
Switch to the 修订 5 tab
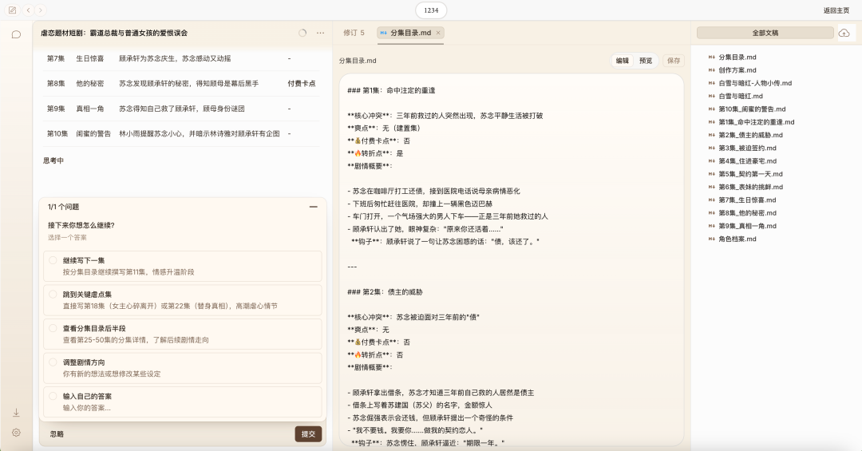354,33
